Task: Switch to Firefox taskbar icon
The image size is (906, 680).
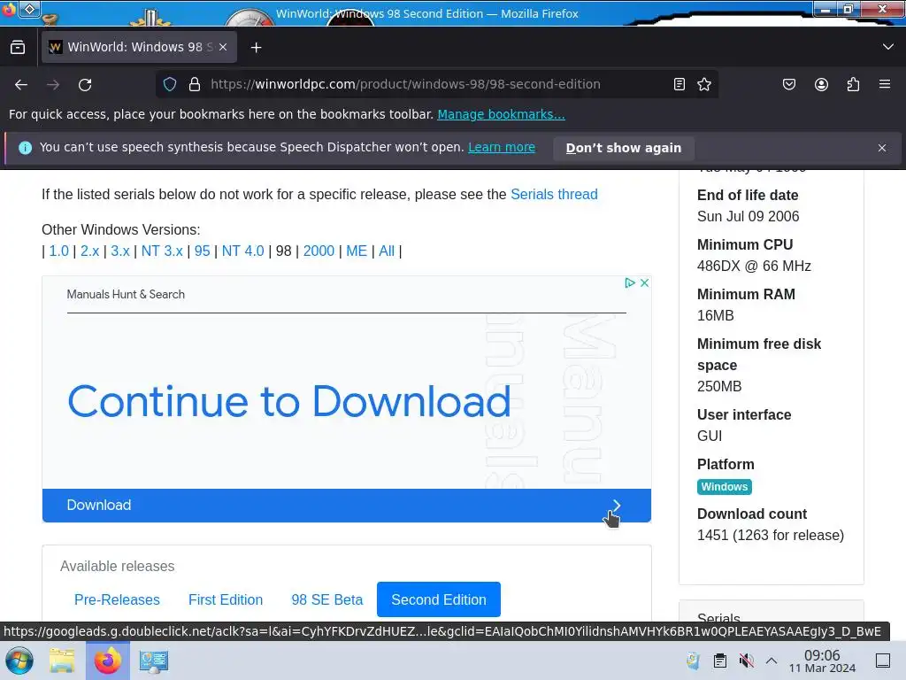Action: [x=108, y=661]
